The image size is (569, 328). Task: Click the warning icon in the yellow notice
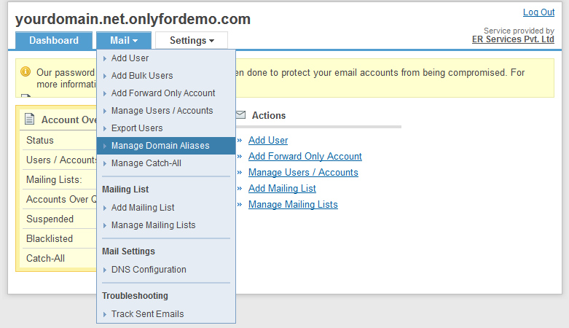coord(25,72)
